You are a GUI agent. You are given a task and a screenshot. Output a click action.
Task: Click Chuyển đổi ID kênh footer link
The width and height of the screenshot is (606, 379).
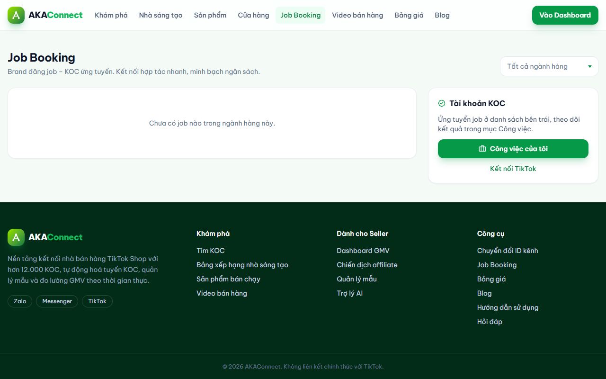click(x=508, y=251)
